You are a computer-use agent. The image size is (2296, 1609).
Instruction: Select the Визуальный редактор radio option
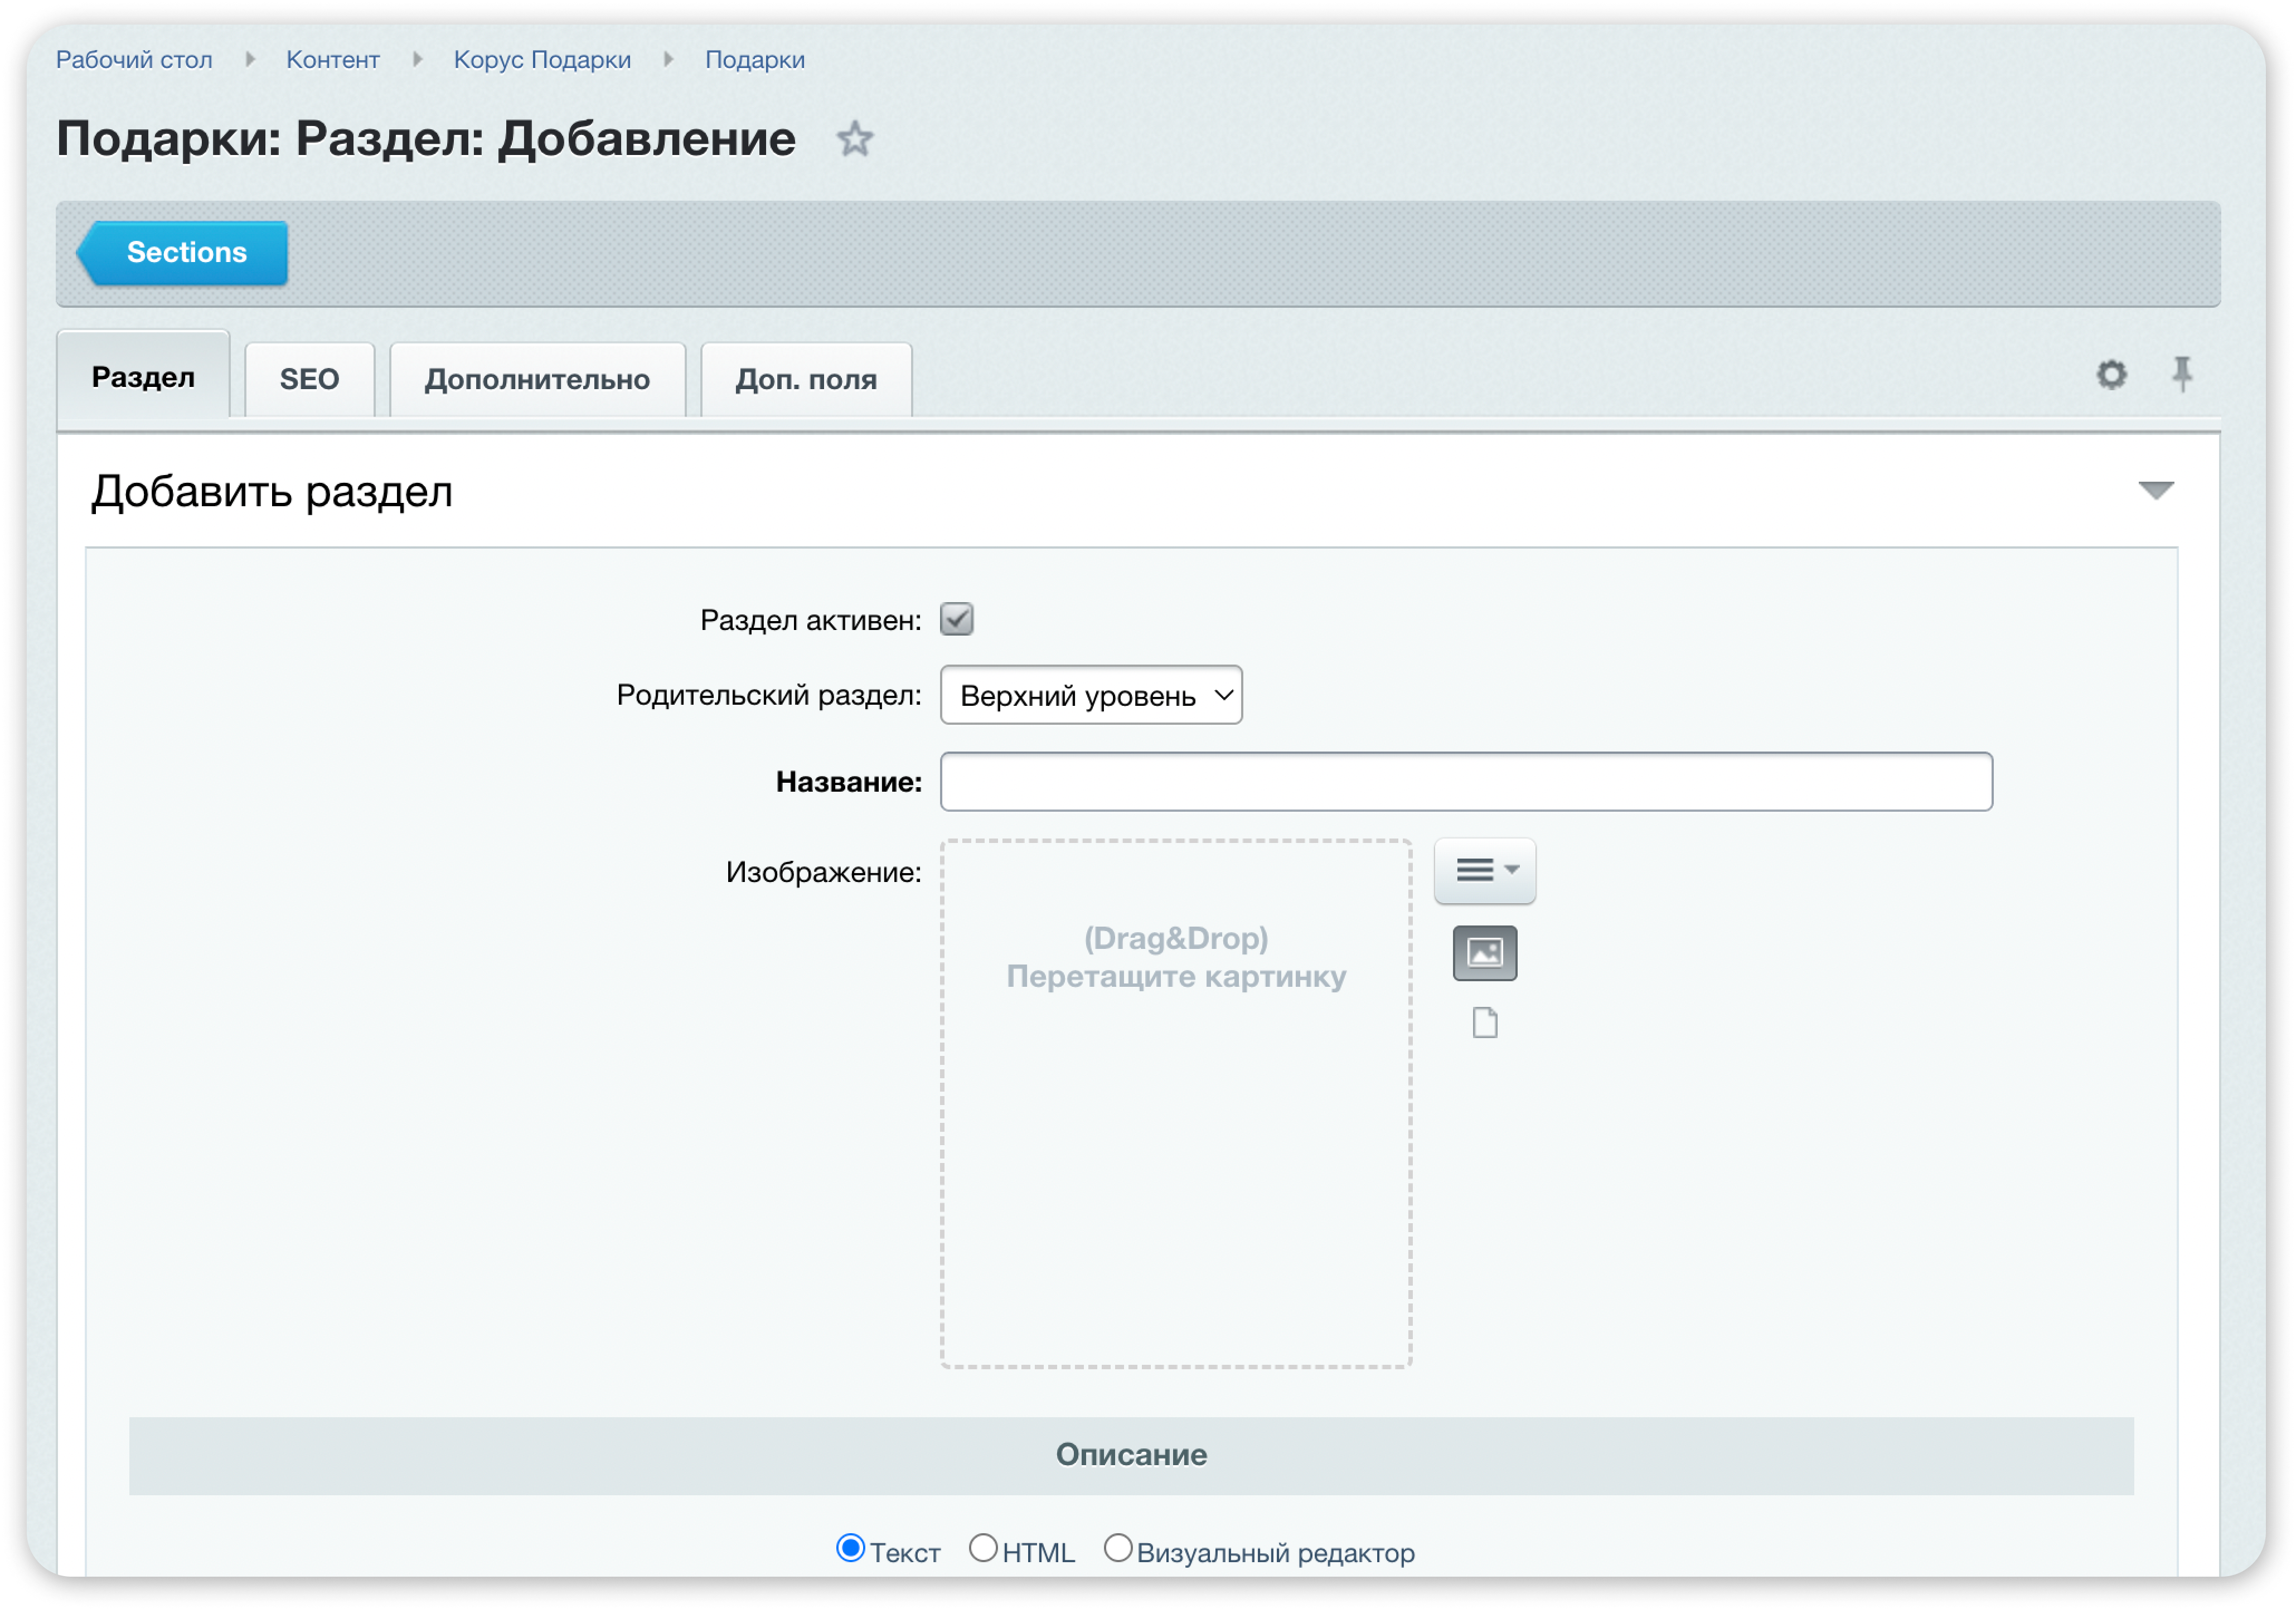pos(1118,1549)
